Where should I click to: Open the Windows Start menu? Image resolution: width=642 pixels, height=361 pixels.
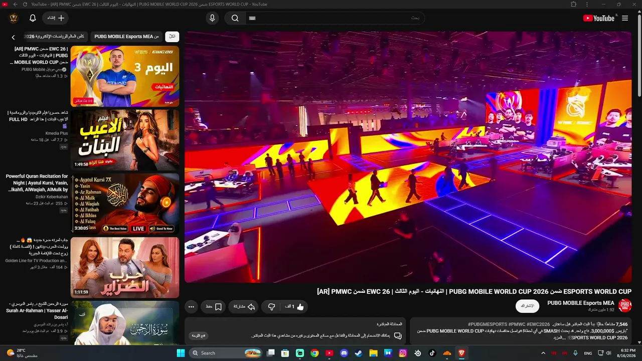click(181, 353)
